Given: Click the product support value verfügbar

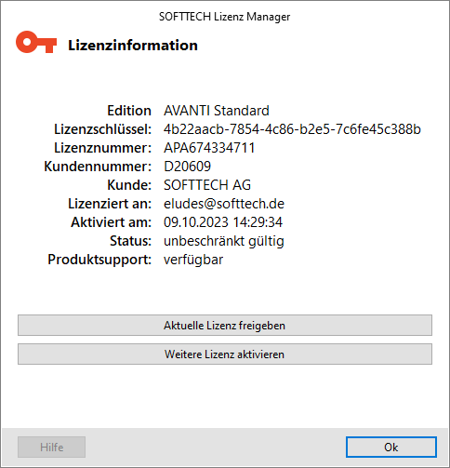Looking at the screenshot, I should pyautogui.click(x=193, y=260).
